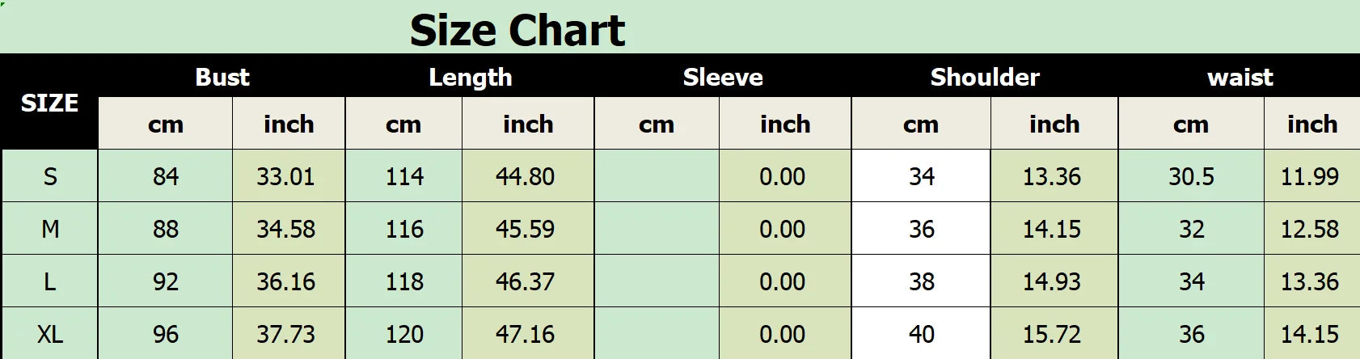Select shoulder cm cell for size S
This screenshot has height=359, width=1360.
click(921, 176)
